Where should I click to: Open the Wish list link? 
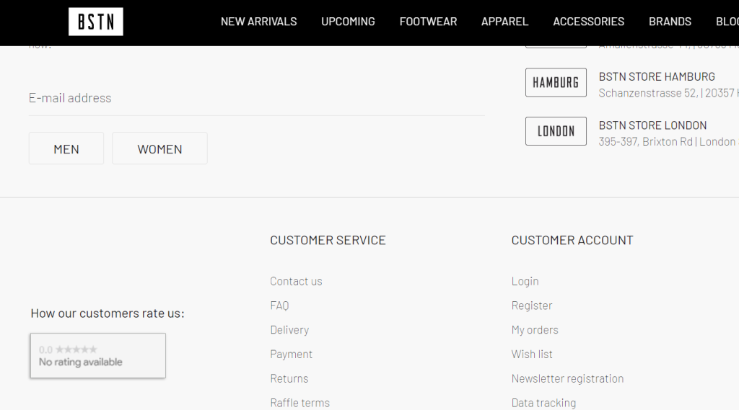coord(532,354)
